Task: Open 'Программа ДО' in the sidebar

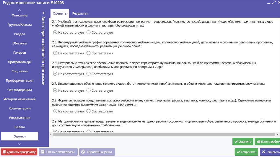Action: pyautogui.click(x=19, y=62)
